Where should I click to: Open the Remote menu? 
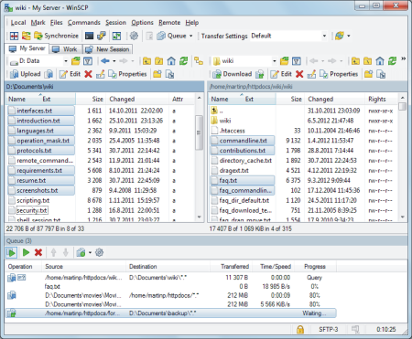point(169,23)
